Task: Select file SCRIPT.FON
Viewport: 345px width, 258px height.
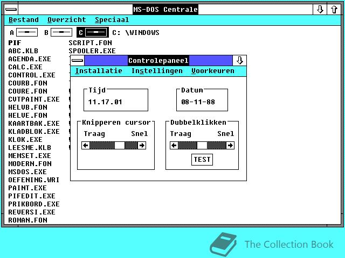Action: pyautogui.click(x=90, y=43)
